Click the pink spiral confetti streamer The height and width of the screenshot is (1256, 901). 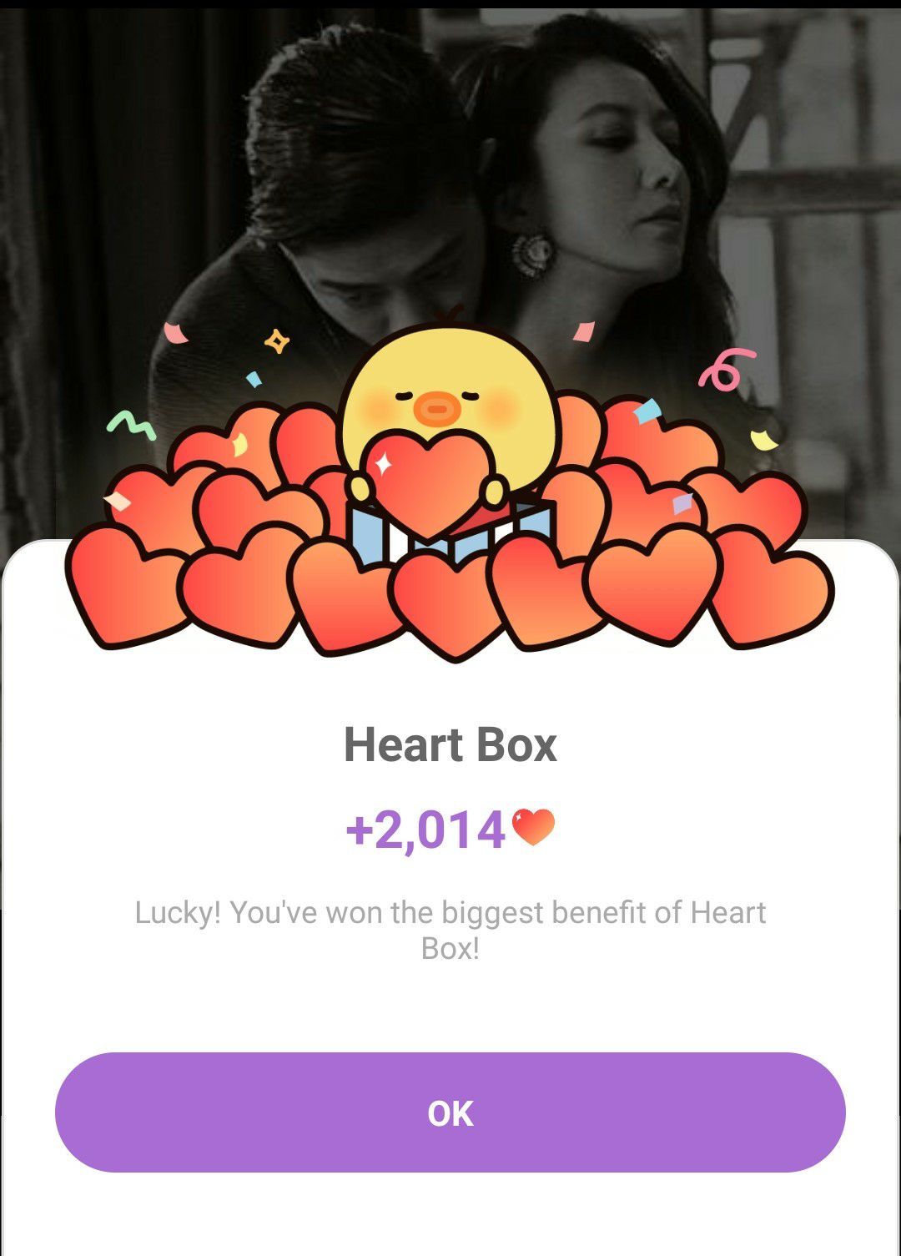pyautogui.click(x=724, y=371)
